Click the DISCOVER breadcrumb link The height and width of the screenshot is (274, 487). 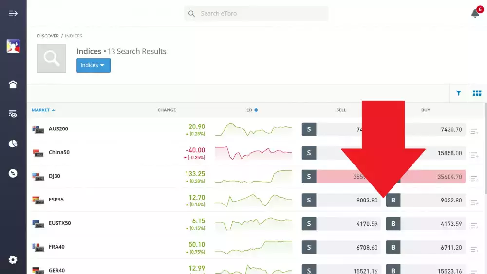click(x=48, y=36)
